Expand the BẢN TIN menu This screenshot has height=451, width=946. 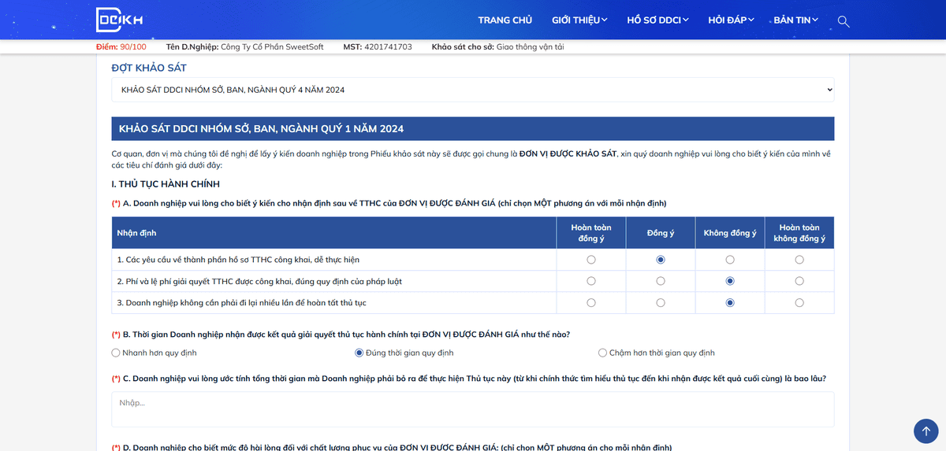coord(796,20)
